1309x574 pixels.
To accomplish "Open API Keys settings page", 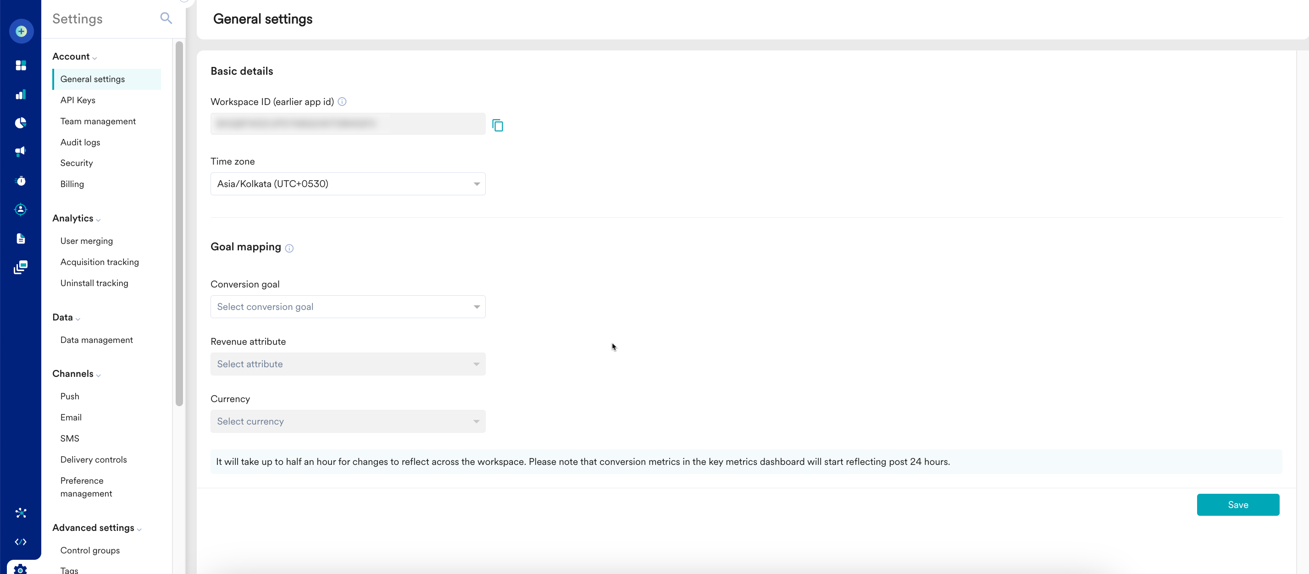I will coord(78,100).
